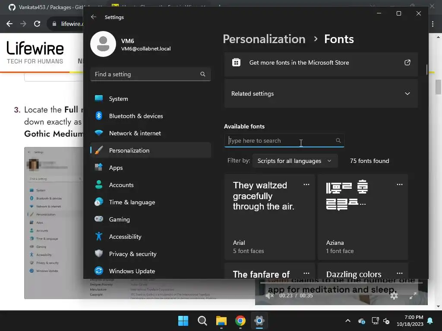Open more options for the Aziana font card
The width and height of the screenshot is (442, 331).
tap(400, 184)
